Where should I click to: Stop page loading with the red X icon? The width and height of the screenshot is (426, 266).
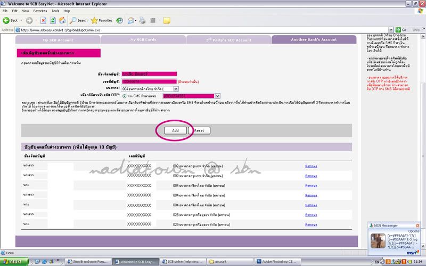pos(43,20)
